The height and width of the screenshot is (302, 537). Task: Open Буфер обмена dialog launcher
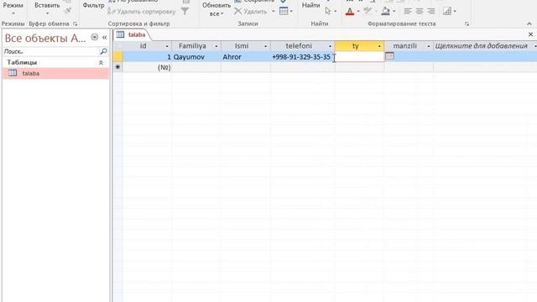point(76,24)
